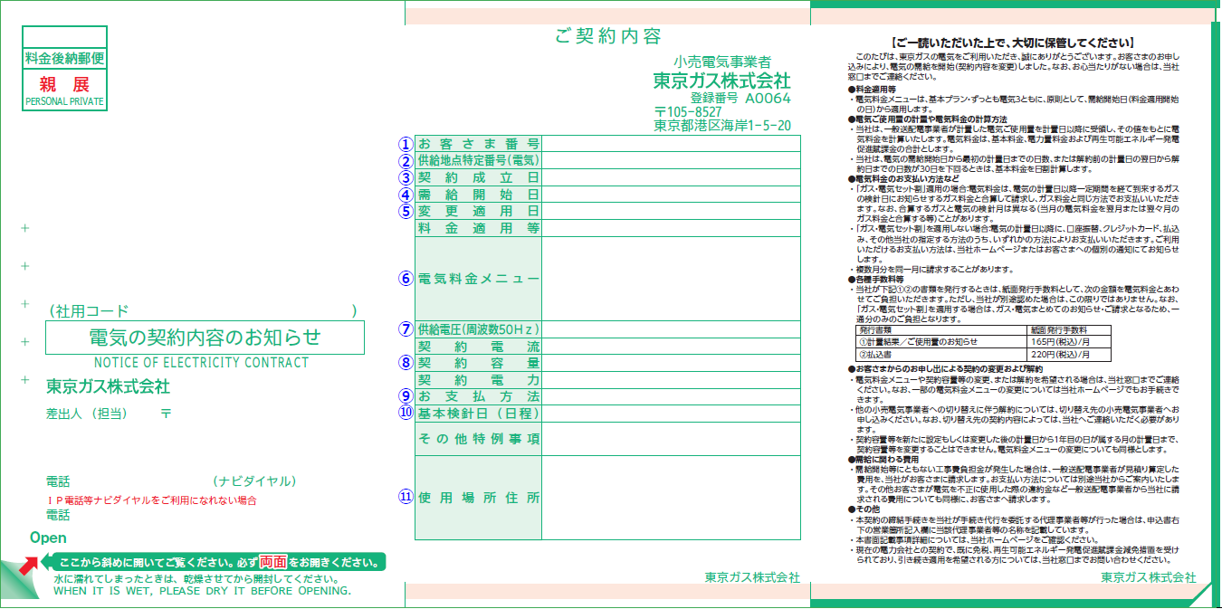Image resolution: width=1222 pixels, height=609 pixels.
Task: Click the (ナビダイヤル) text
Action: 254,481
